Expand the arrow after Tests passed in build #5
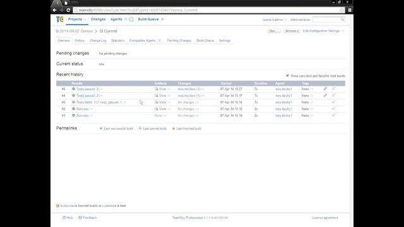404x227 pixels. [101, 89]
